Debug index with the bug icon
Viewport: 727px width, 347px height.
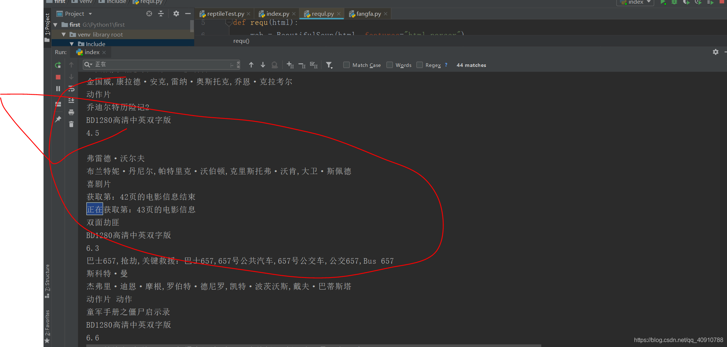click(x=674, y=2)
